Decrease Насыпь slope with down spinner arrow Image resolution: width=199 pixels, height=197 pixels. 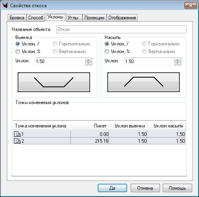[x=178, y=63]
